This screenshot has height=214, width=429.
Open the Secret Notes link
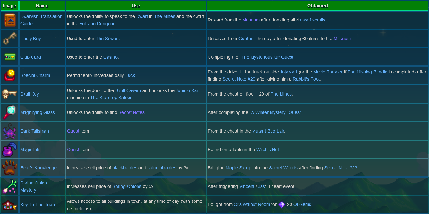pyautogui.click(x=131, y=112)
